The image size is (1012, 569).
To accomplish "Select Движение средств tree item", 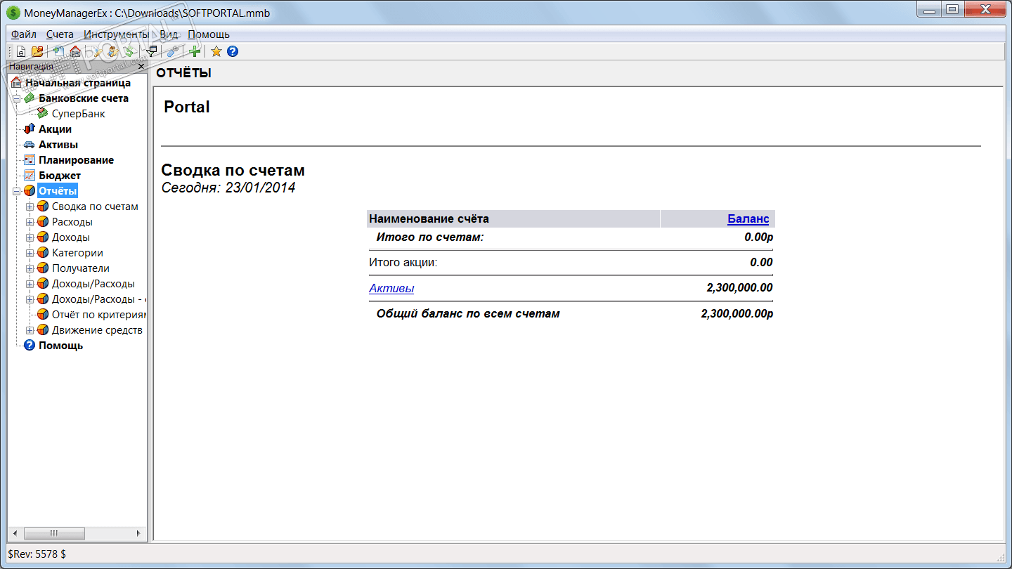I will pos(97,330).
